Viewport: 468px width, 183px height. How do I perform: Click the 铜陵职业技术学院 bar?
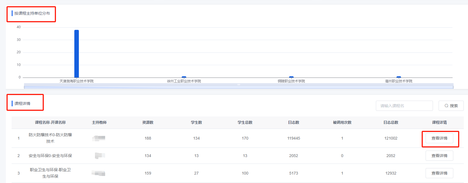[x=291, y=77]
